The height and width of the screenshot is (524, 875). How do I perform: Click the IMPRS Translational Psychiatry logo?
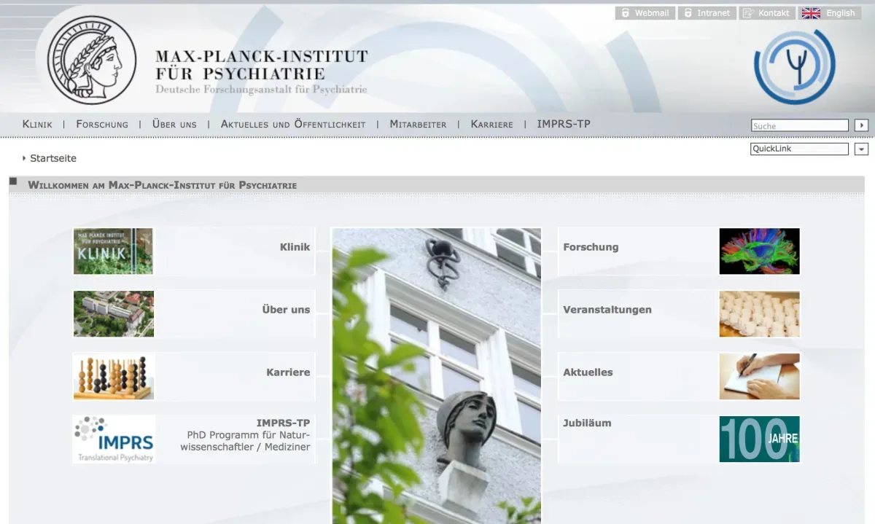114,439
